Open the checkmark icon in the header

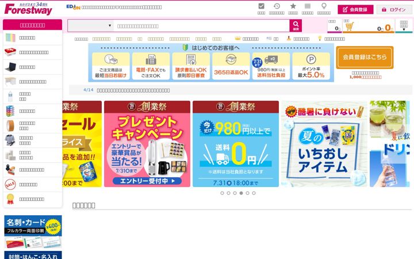coord(261,6)
